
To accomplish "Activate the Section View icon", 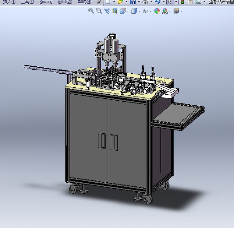I will (x=115, y=11).
